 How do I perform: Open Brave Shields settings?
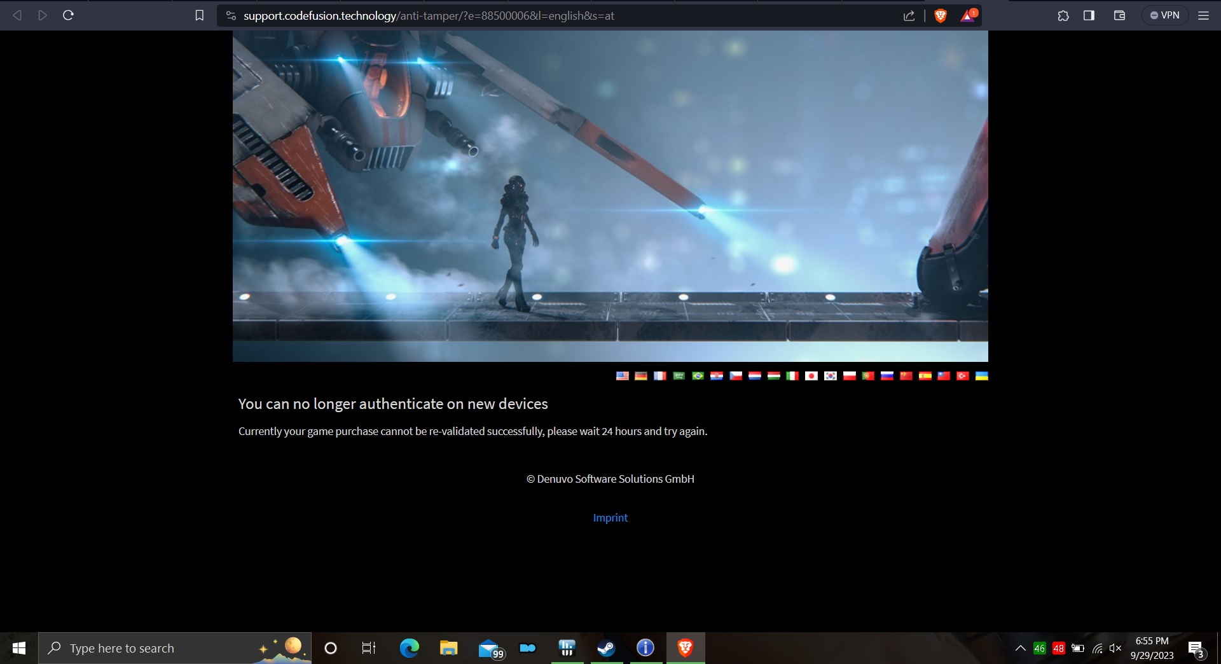[x=941, y=15]
